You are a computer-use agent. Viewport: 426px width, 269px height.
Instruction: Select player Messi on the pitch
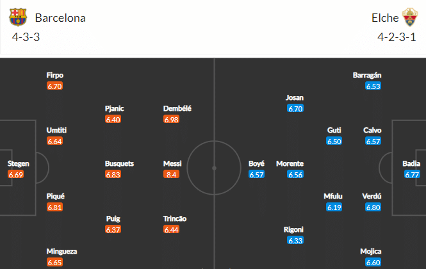[172, 163]
